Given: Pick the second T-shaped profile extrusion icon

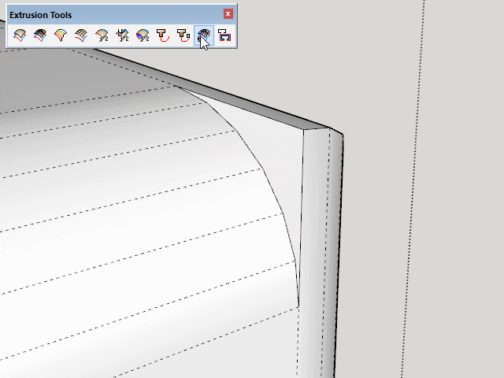Looking at the screenshot, I should coord(183,35).
